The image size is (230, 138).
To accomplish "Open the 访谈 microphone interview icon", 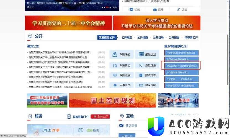I will (178, 9).
